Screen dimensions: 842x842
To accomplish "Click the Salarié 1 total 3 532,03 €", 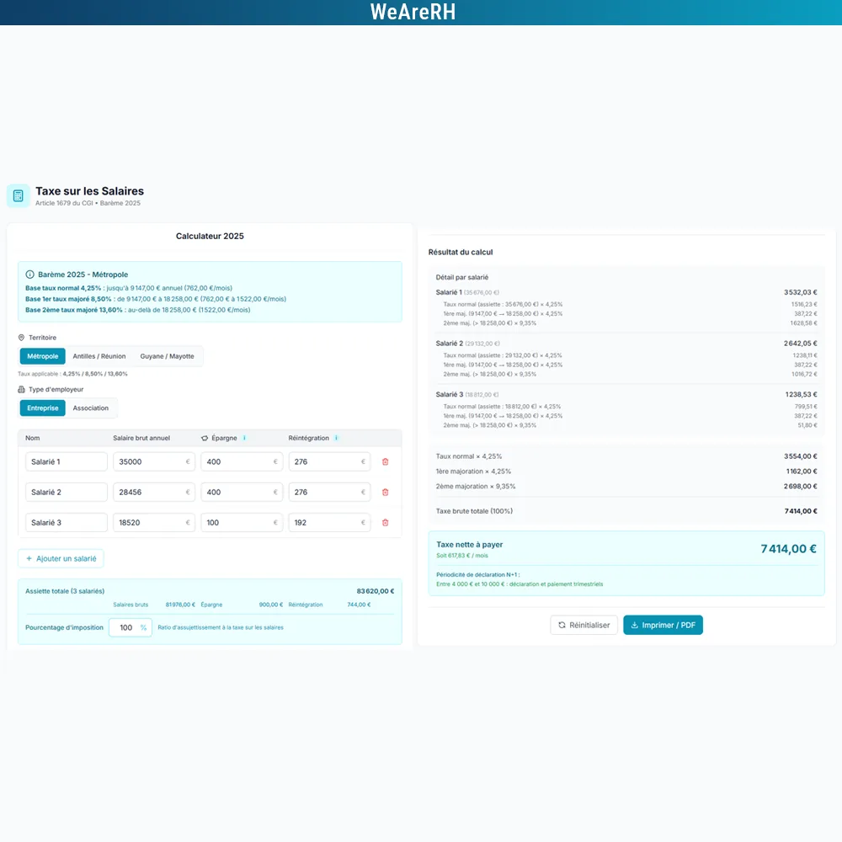I will pyautogui.click(x=800, y=293).
